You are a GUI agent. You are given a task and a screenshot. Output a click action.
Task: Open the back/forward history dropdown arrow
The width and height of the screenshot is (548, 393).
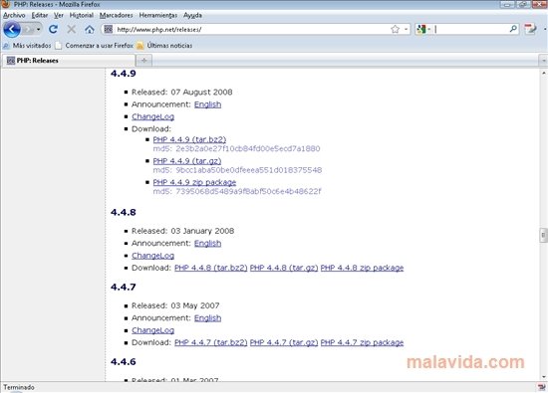click(39, 30)
